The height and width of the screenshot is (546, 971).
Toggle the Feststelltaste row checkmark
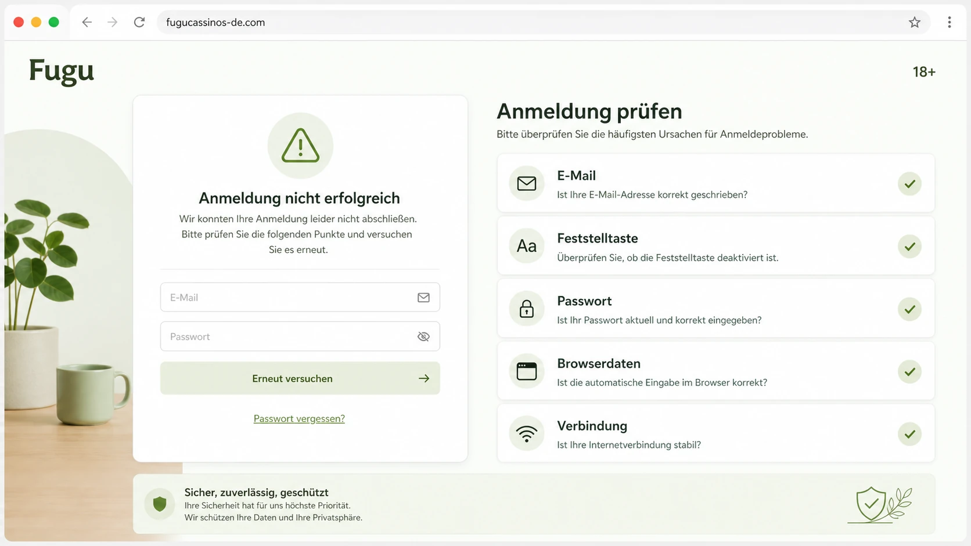click(x=909, y=247)
